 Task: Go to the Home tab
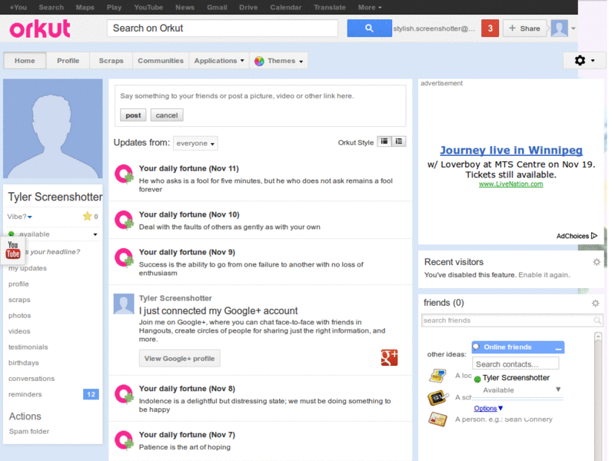point(25,61)
